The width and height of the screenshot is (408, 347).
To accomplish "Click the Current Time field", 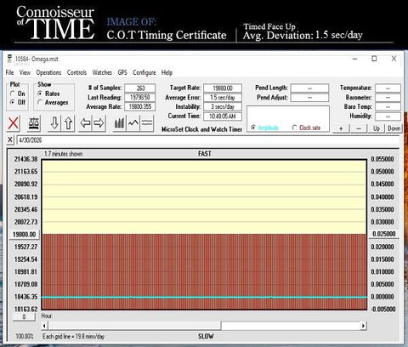I will [x=223, y=116].
